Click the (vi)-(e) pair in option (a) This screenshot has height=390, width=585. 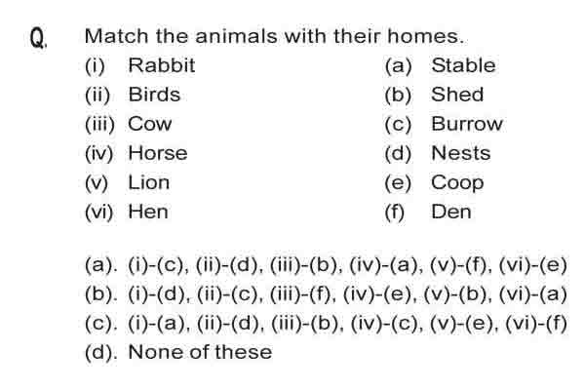click(532, 265)
